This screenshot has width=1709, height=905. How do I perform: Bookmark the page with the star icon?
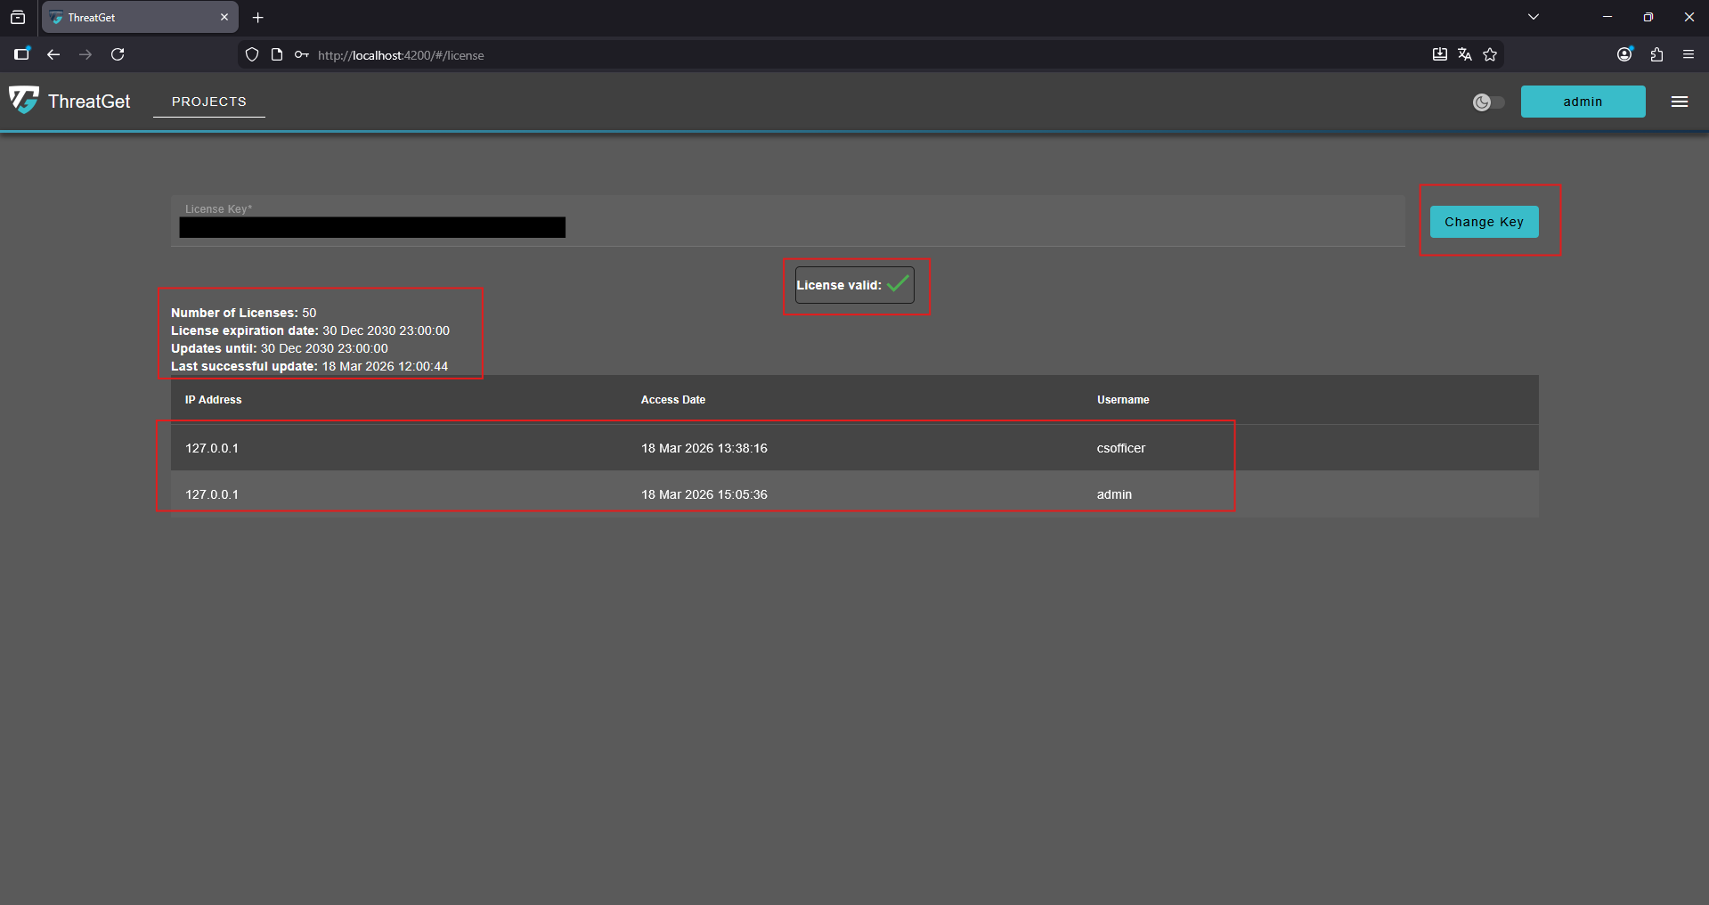coord(1491,54)
